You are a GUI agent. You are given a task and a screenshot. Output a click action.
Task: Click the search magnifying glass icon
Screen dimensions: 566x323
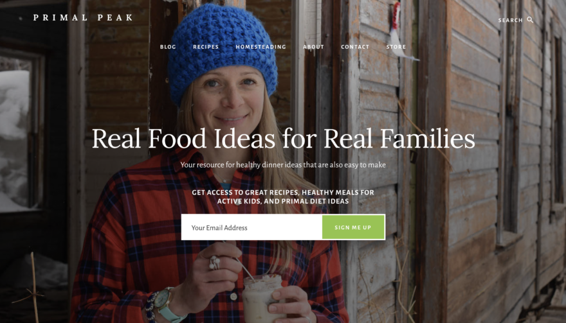[530, 20]
